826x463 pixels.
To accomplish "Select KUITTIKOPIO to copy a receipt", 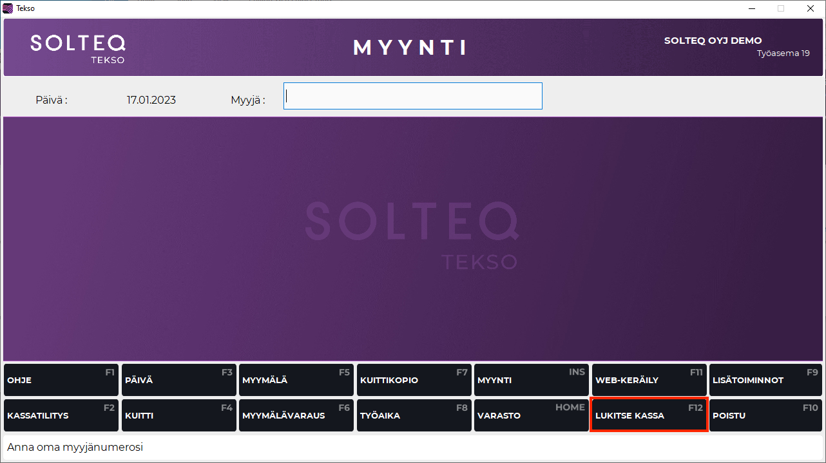I will click(x=414, y=380).
